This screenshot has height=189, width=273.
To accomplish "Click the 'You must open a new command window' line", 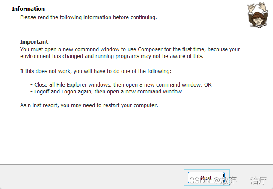I will tap(130, 49).
